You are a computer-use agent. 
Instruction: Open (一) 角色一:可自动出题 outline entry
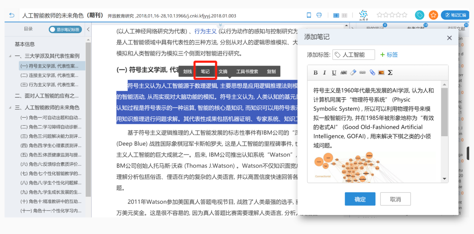(51, 118)
